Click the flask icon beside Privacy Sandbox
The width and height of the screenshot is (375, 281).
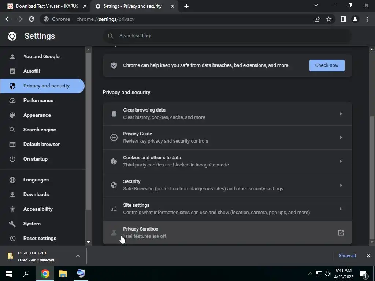[x=114, y=232]
